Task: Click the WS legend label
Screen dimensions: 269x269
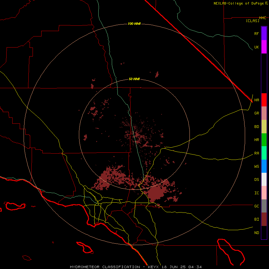Action: pos(256,166)
